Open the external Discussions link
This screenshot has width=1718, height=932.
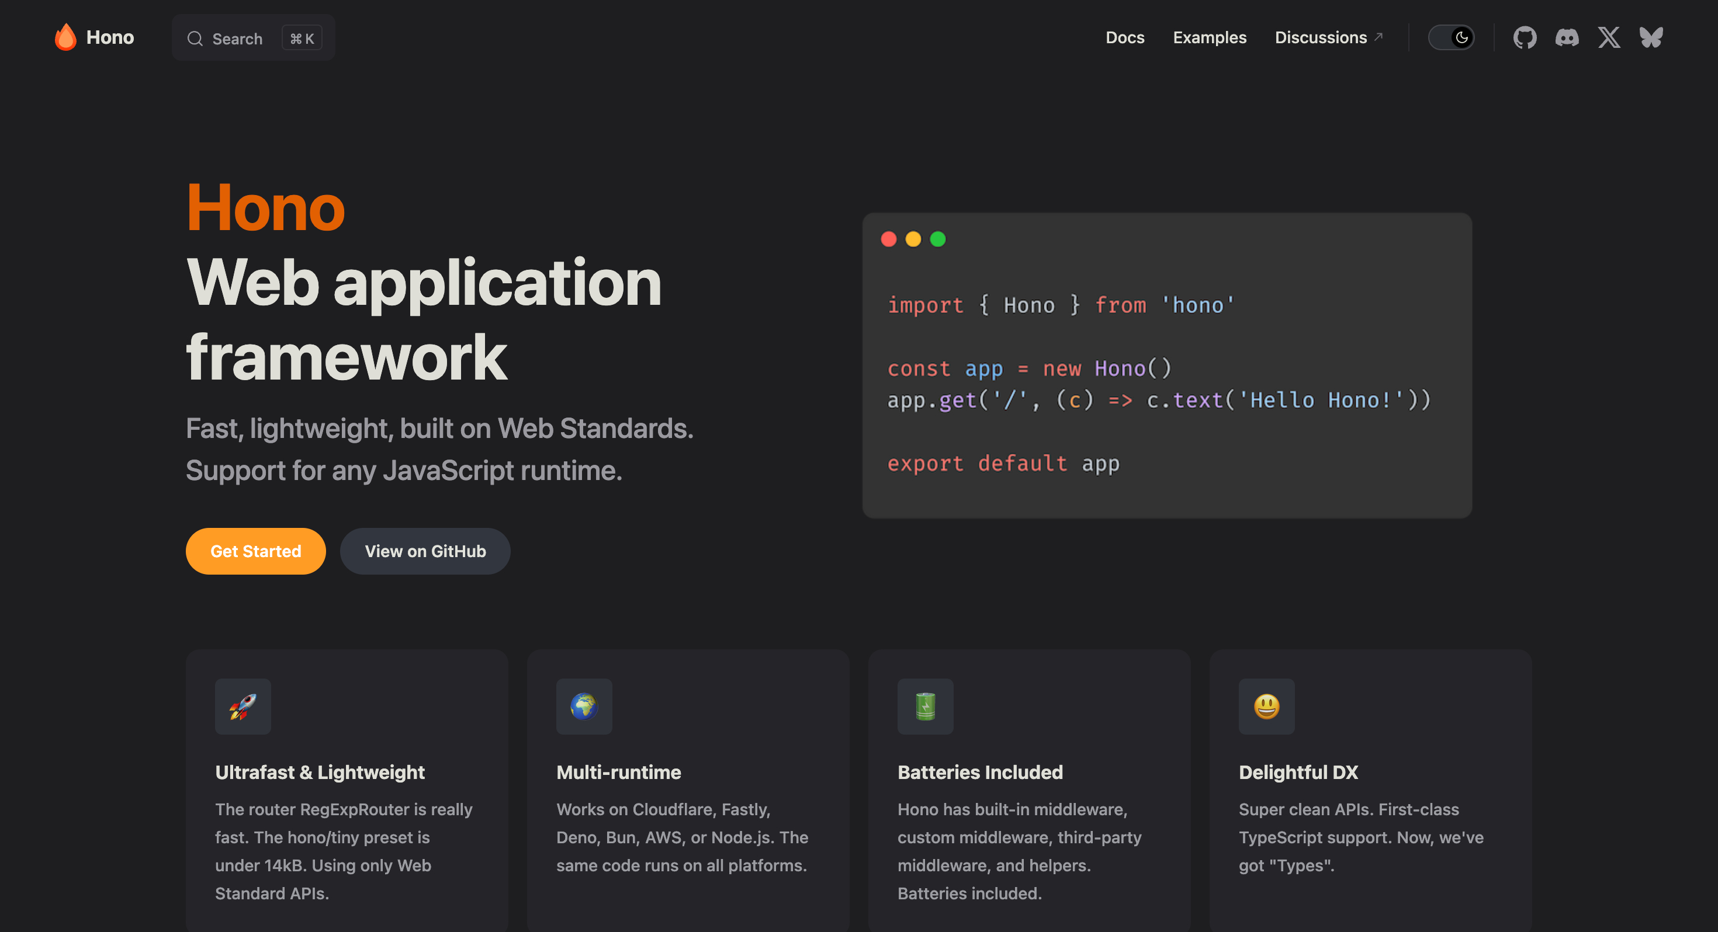pyautogui.click(x=1328, y=37)
